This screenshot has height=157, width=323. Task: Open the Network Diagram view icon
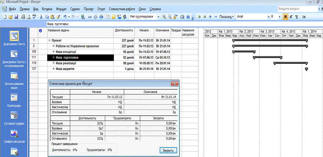pyautogui.click(x=14, y=116)
